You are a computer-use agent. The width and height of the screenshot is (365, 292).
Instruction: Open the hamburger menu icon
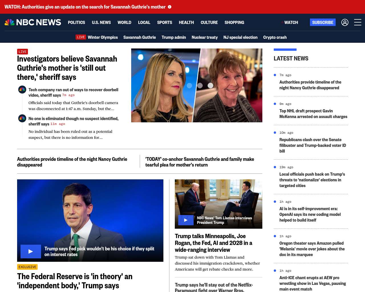coord(358,22)
